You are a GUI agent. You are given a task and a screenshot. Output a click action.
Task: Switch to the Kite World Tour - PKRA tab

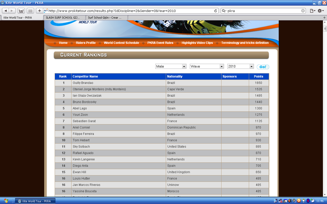[22, 18]
